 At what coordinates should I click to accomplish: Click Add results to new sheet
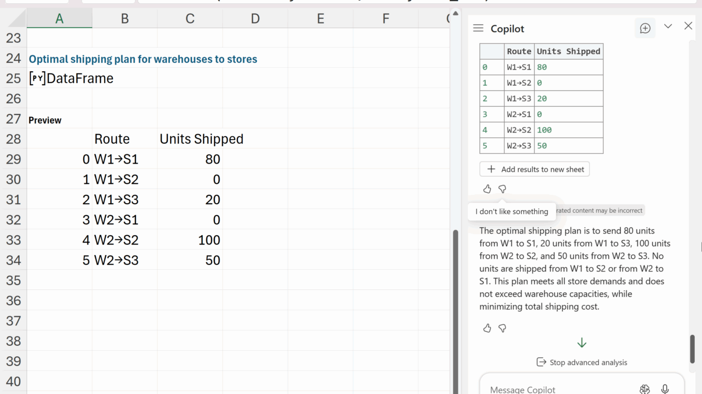(x=535, y=169)
